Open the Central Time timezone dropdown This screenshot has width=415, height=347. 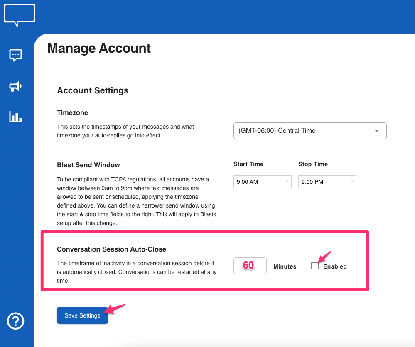pos(309,131)
